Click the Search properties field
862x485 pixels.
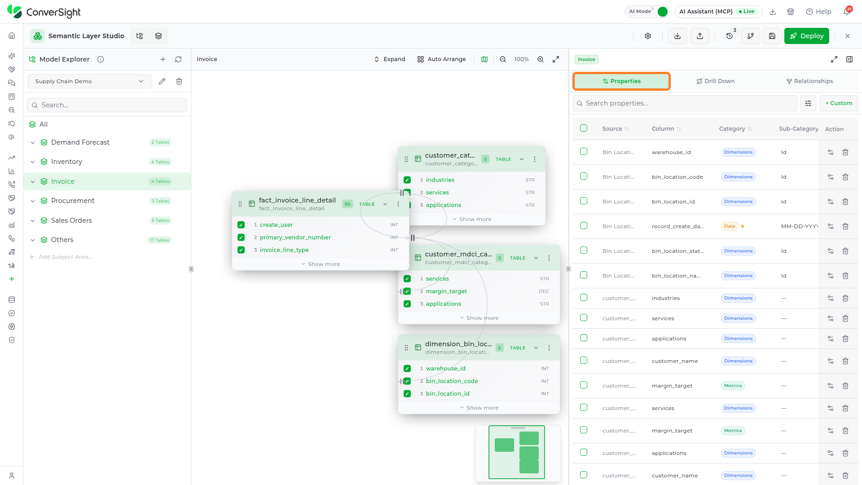[x=685, y=103]
